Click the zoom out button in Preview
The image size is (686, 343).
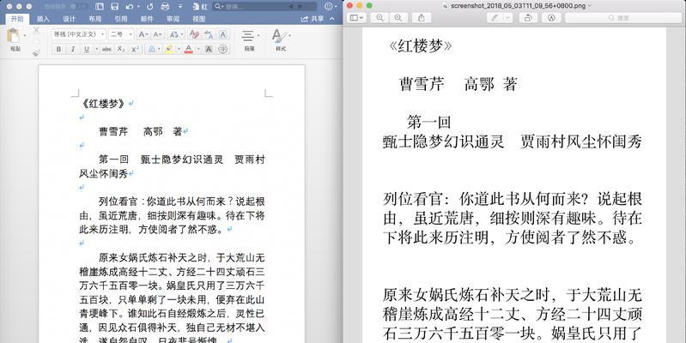(379, 17)
